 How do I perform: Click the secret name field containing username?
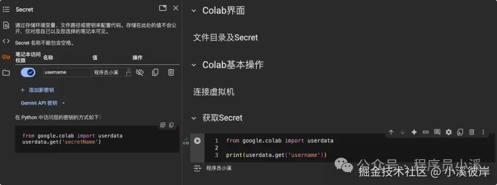67,72
